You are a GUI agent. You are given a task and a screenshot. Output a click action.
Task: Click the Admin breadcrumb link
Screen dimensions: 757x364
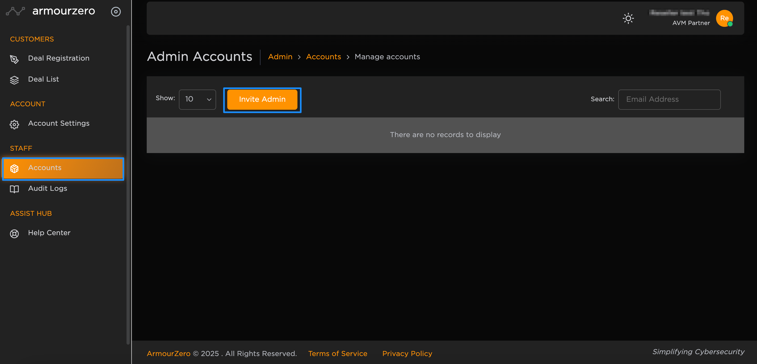tap(280, 57)
